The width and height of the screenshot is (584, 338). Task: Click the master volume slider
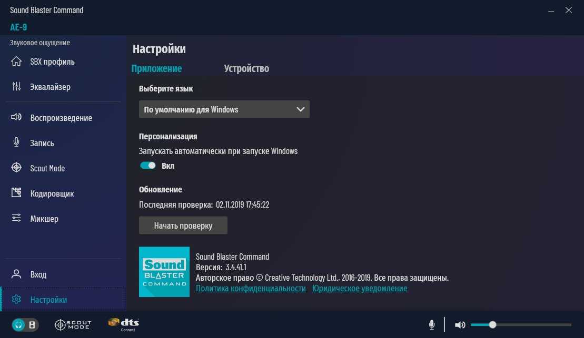[x=521, y=325]
